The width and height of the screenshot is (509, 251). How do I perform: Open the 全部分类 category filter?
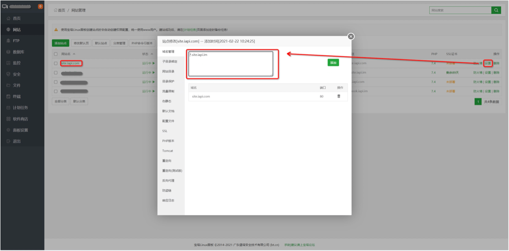point(60,101)
